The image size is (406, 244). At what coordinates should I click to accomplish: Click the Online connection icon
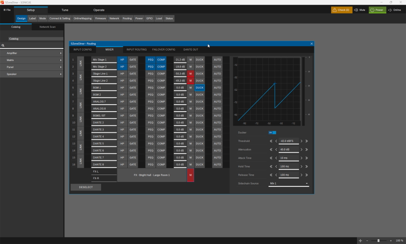pyautogui.click(x=390, y=10)
